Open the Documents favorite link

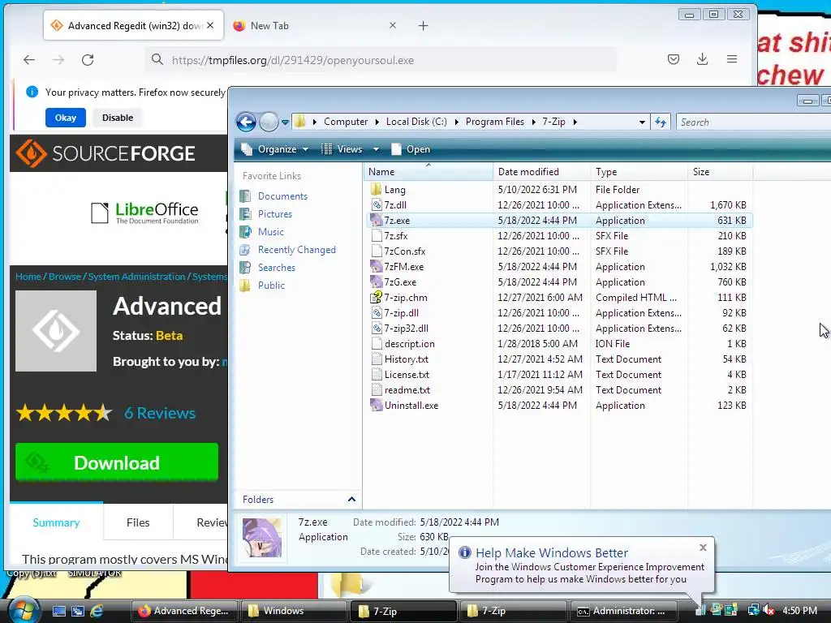[x=282, y=196]
